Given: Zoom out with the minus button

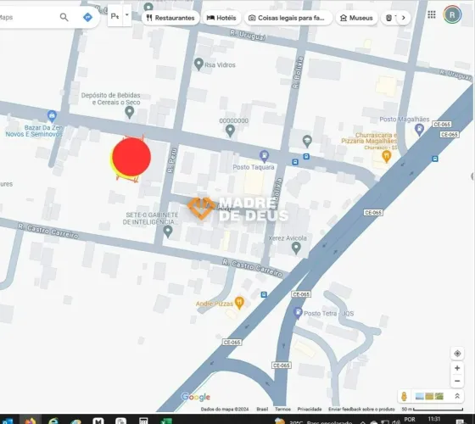Looking at the screenshot, I should point(457,381).
